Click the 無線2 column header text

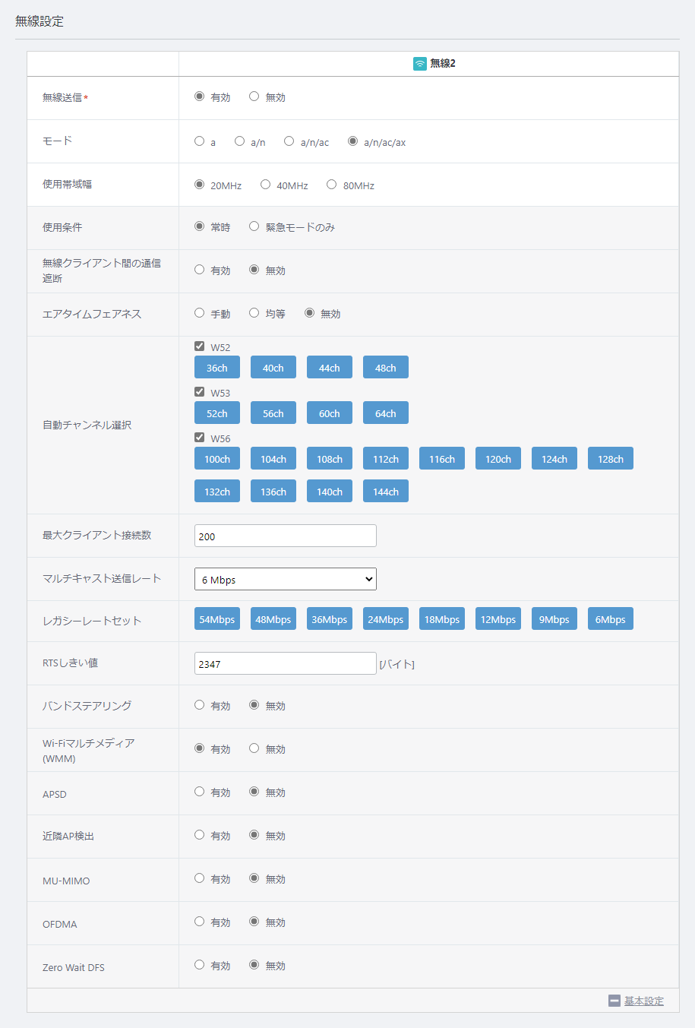(x=443, y=64)
